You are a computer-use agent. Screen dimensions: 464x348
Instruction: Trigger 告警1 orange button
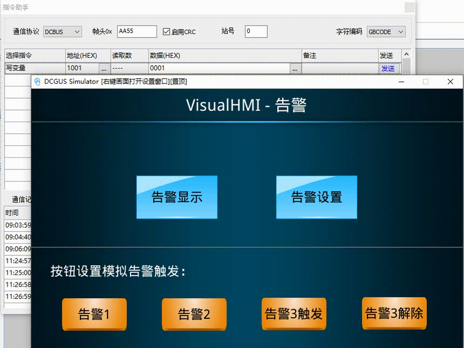point(94,314)
